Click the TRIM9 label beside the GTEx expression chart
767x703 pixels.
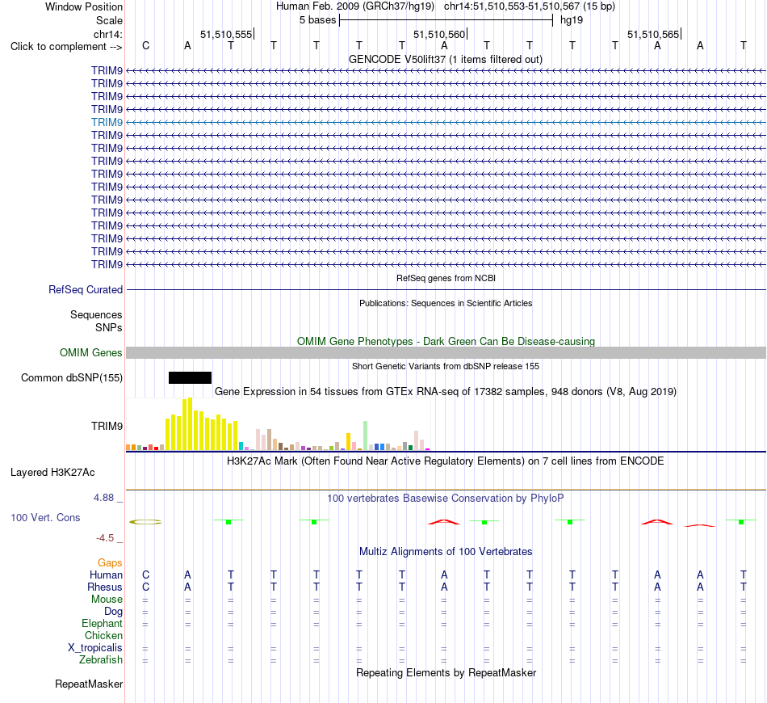point(107,427)
